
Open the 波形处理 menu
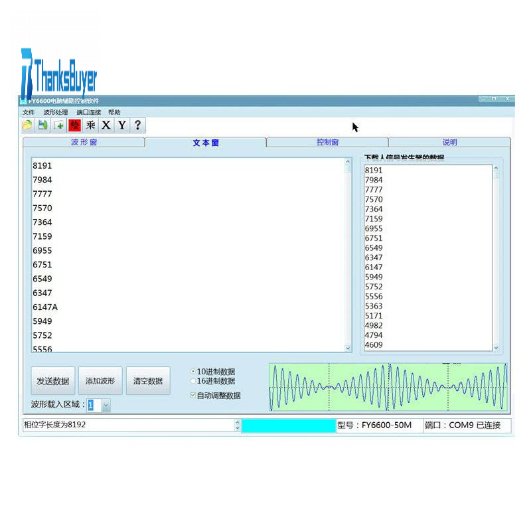[x=56, y=113]
